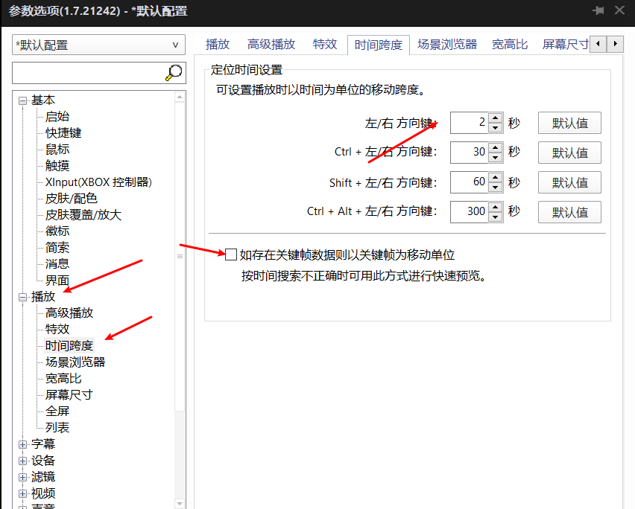The width and height of the screenshot is (635, 509).
Task: Click the seek field showing 30
Action: coord(470,153)
